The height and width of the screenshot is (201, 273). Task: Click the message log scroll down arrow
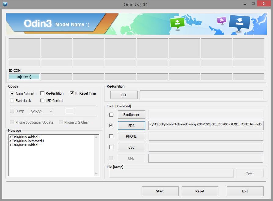click(x=96, y=173)
